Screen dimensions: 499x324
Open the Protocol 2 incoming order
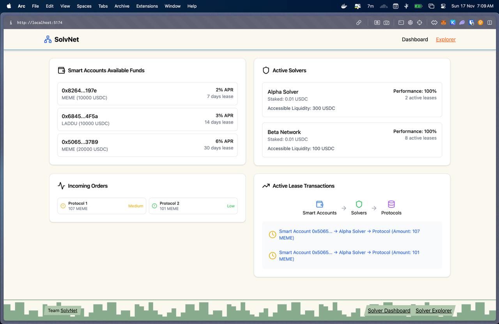(x=193, y=206)
